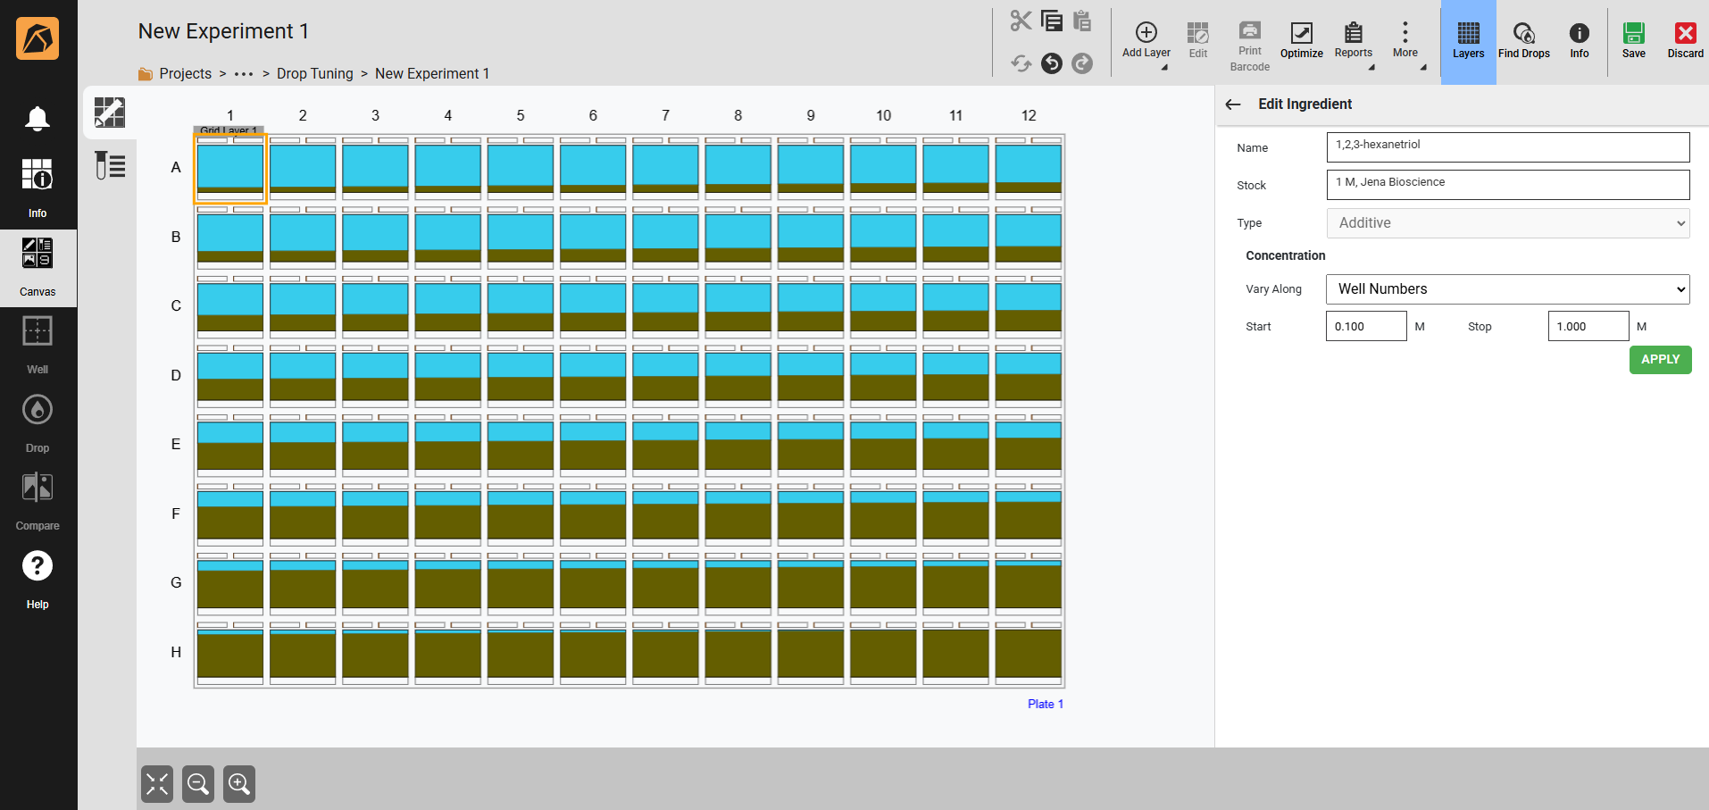Click the Find Drops icon
Viewport: 1709px width, 810px height.
point(1523,41)
